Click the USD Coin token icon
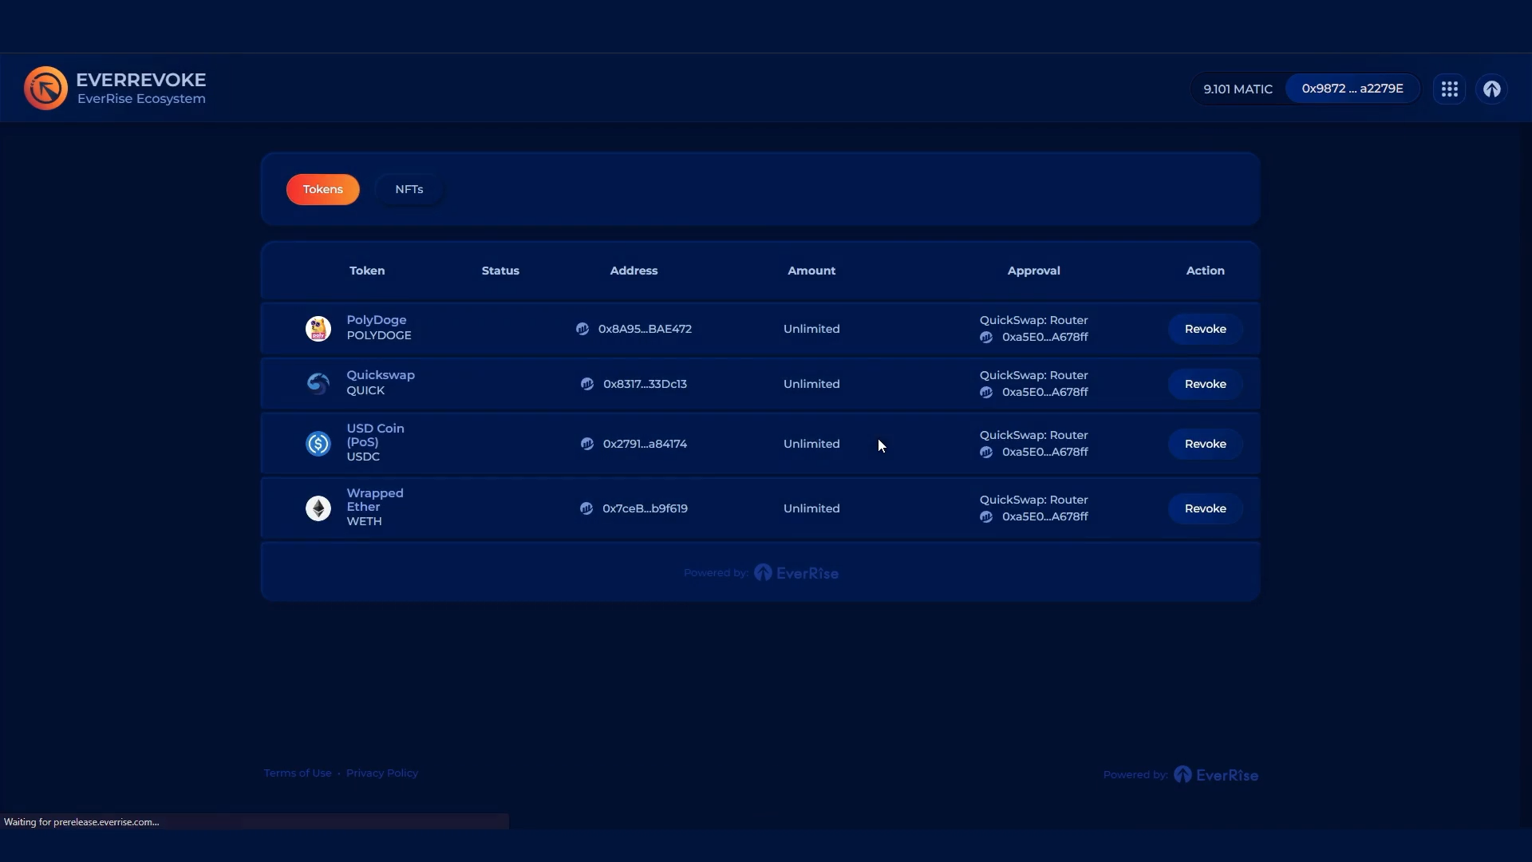Screen dimensions: 1532x862 (318, 444)
